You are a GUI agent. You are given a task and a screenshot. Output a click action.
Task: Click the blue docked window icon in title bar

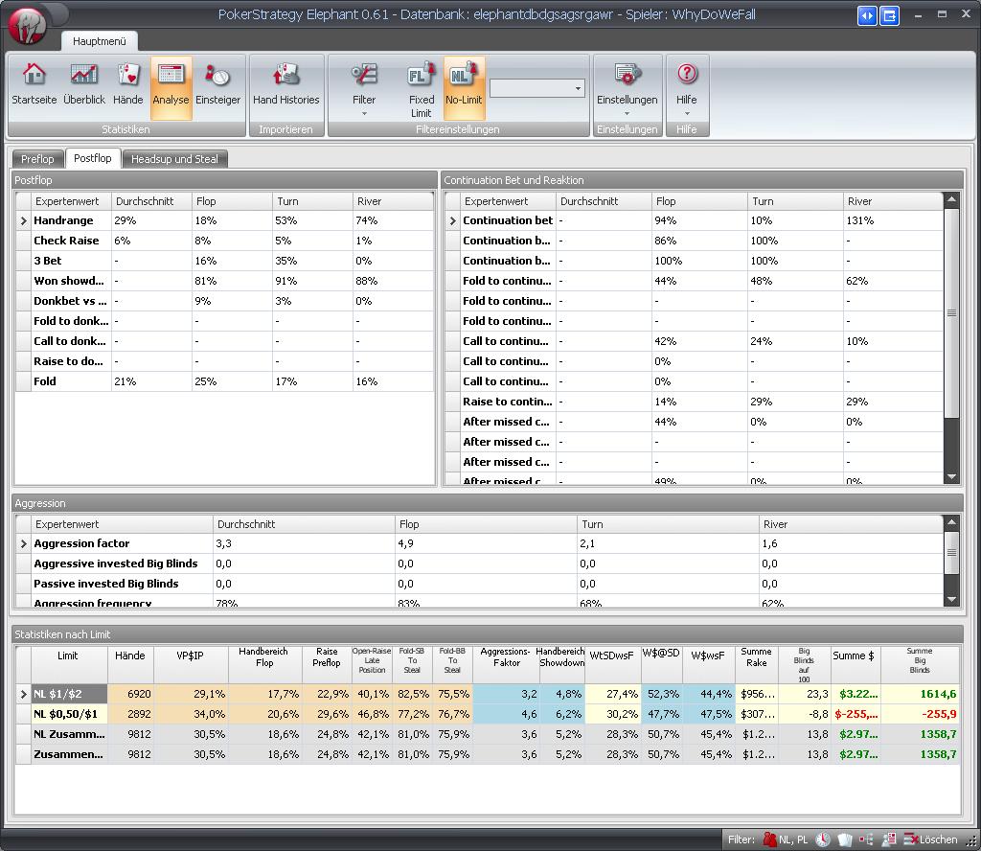[889, 15]
